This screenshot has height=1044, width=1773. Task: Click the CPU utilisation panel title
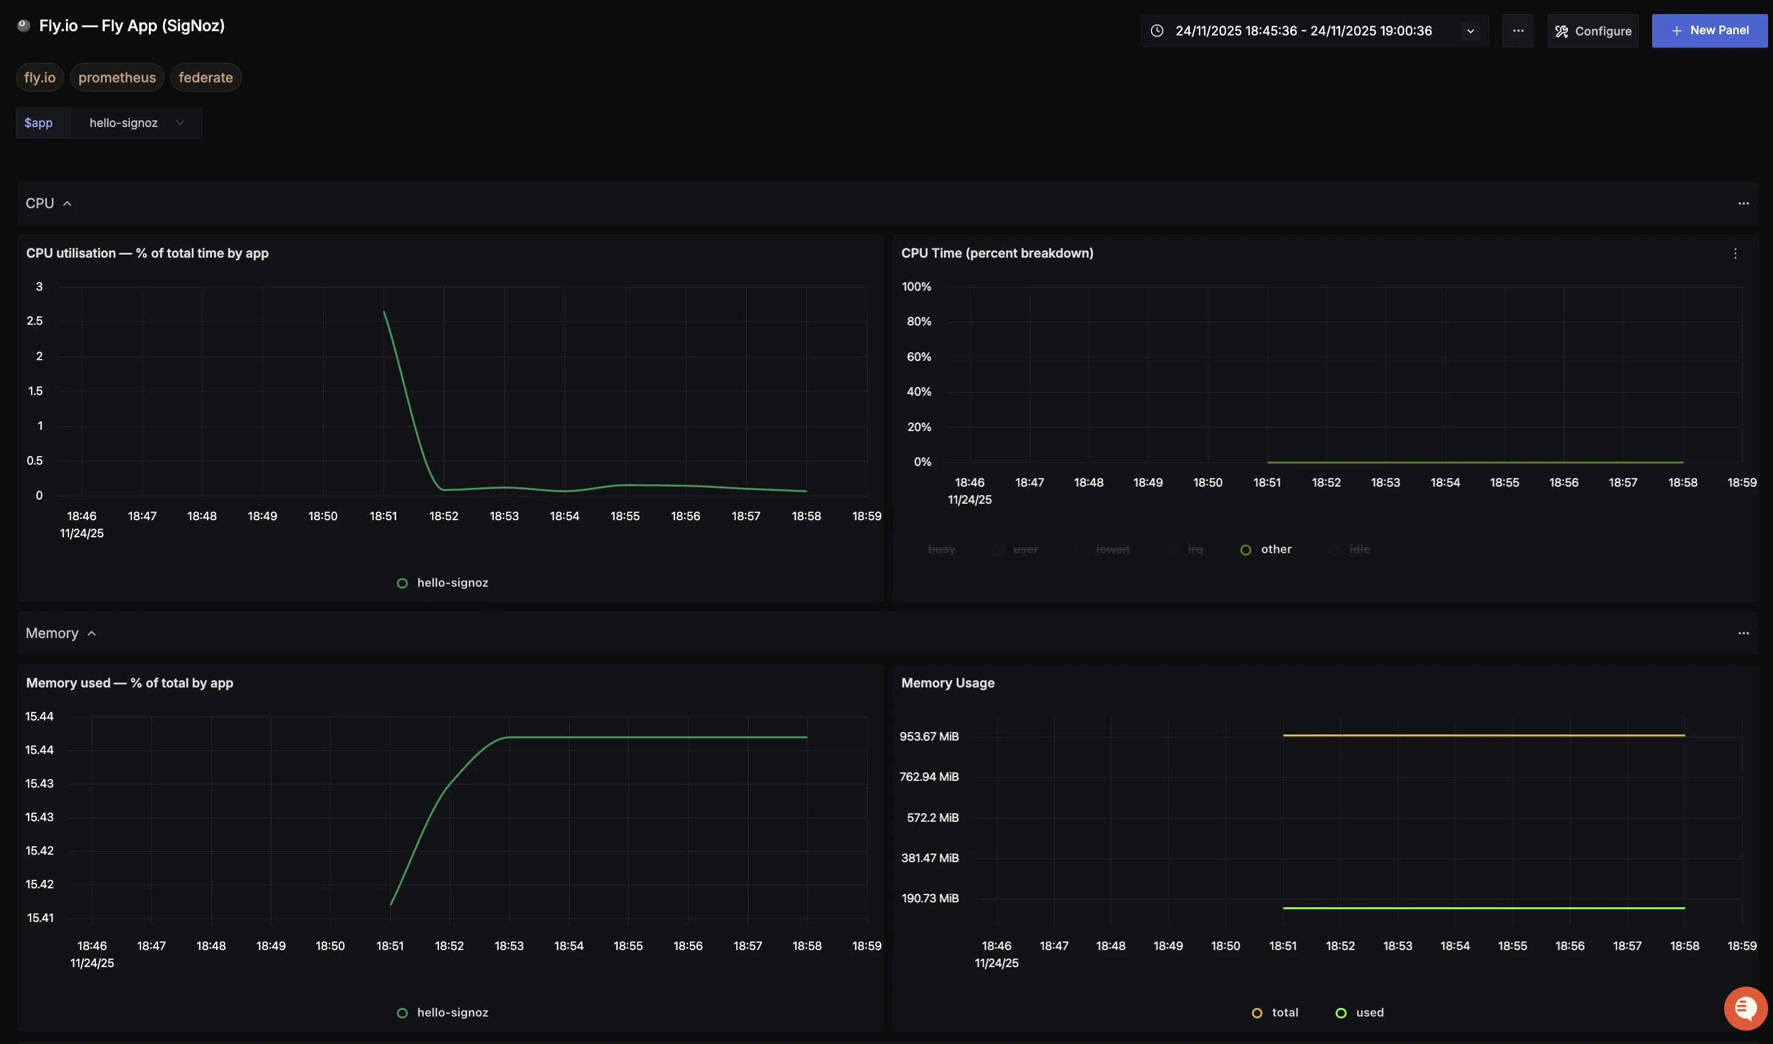(x=147, y=253)
